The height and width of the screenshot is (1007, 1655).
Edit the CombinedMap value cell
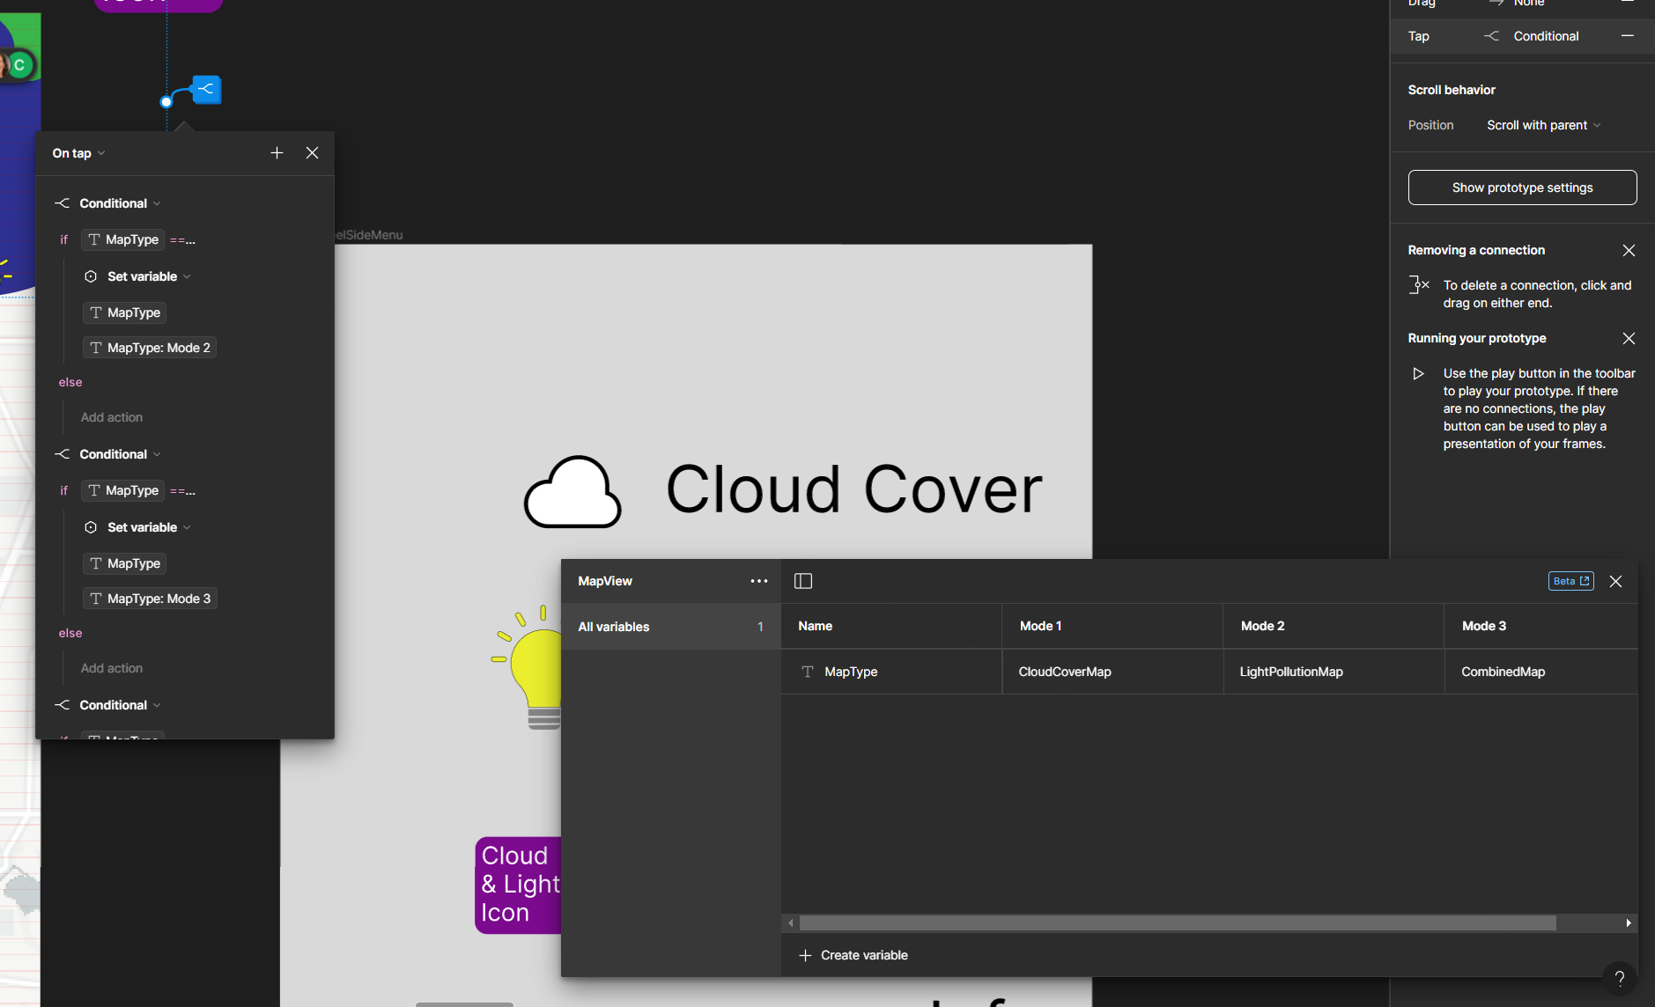(x=1541, y=672)
